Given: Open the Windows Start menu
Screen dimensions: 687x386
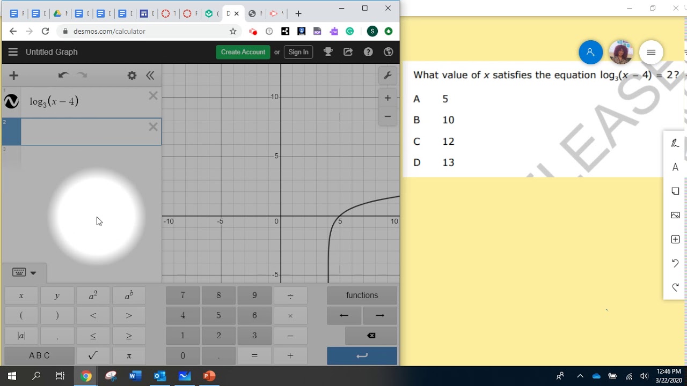Looking at the screenshot, I should click(x=12, y=376).
